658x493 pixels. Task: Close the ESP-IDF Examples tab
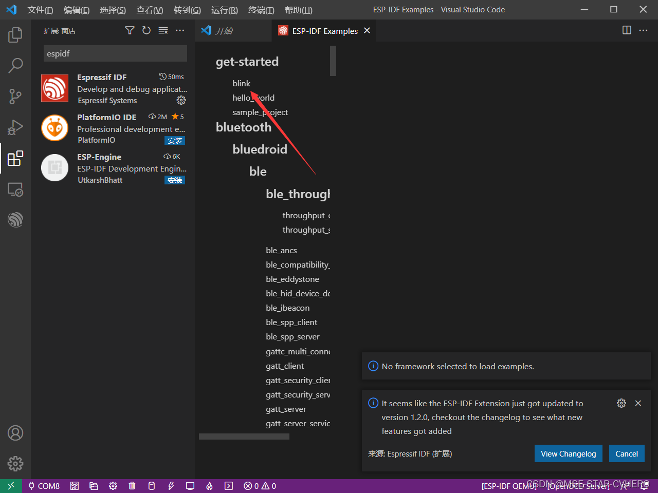pyautogui.click(x=367, y=30)
